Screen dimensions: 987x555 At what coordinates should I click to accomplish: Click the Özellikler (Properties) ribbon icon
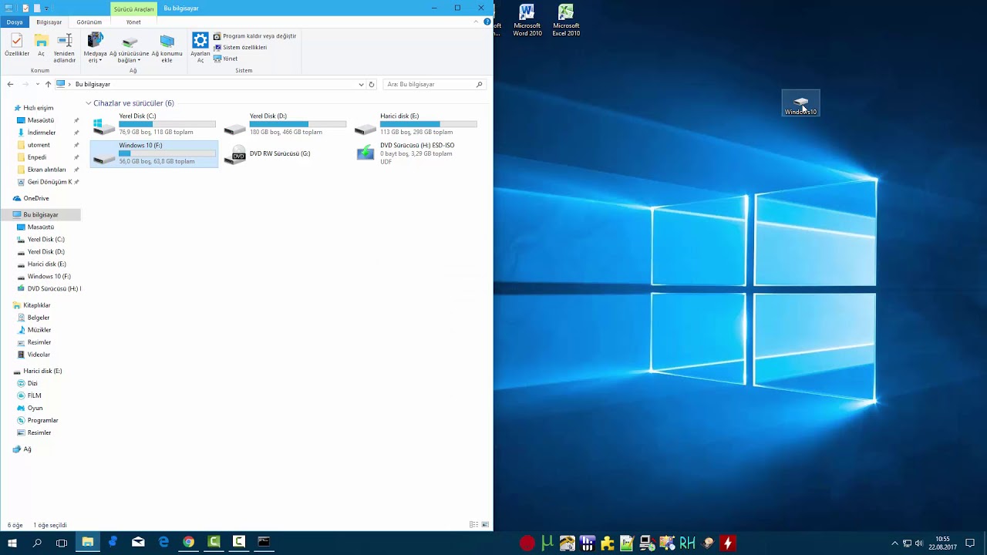pyautogui.click(x=17, y=45)
